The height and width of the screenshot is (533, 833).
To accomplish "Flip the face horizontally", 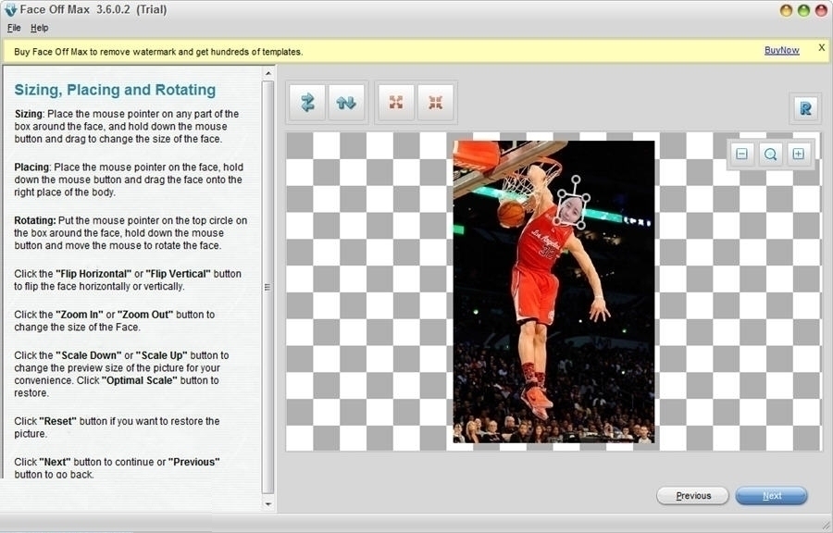I will click(x=307, y=103).
